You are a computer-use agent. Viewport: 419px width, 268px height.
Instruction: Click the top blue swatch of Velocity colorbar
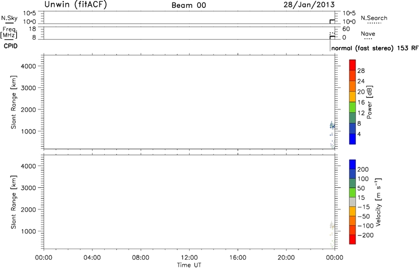coord(352,164)
